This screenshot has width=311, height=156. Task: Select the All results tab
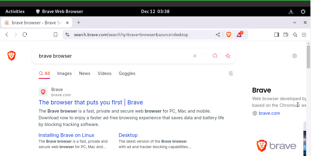click(44, 73)
